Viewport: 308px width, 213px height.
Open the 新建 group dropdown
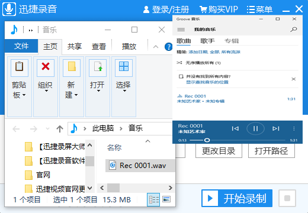click(x=72, y=86)
